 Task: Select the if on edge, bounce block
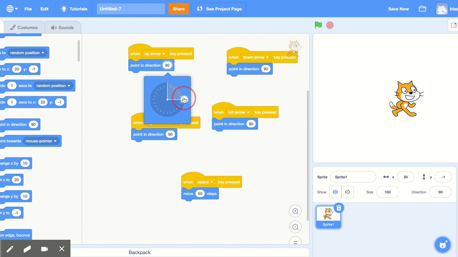coord(16,235)
